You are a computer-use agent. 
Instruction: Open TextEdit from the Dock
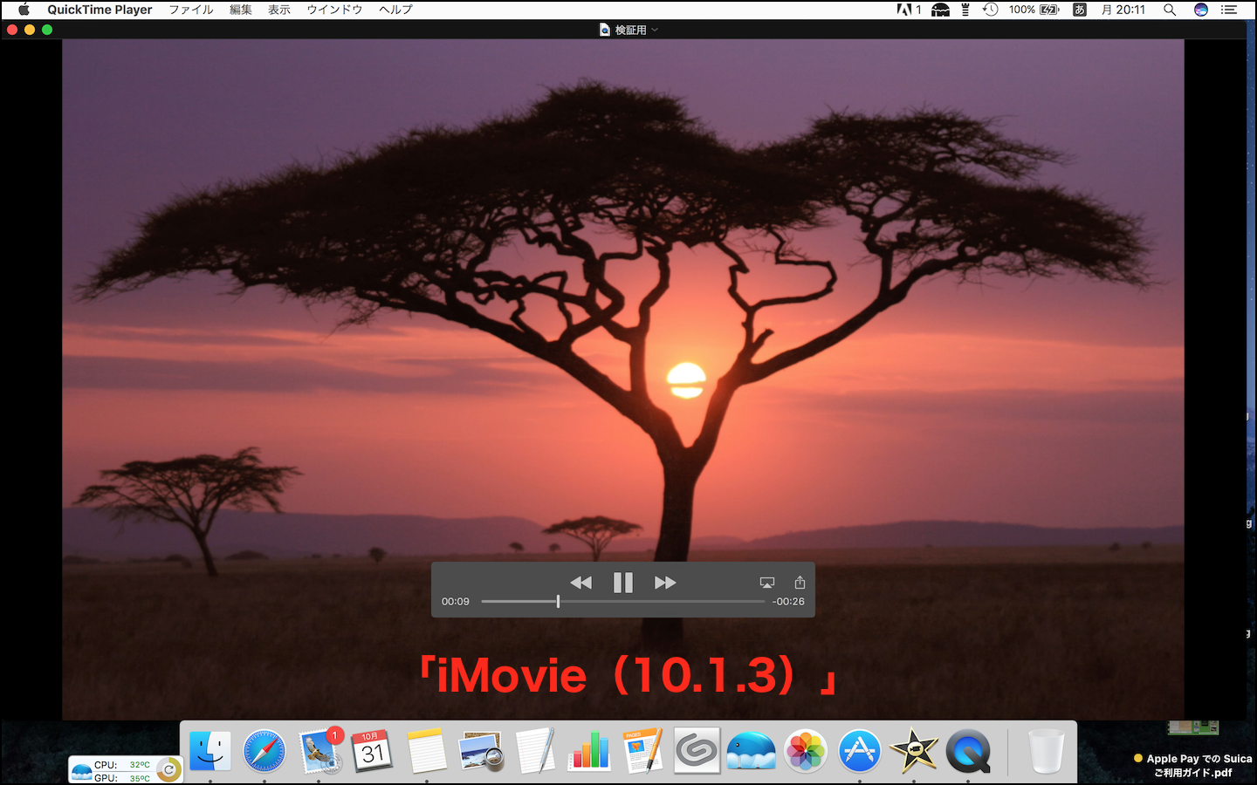(x=535, y=751)
